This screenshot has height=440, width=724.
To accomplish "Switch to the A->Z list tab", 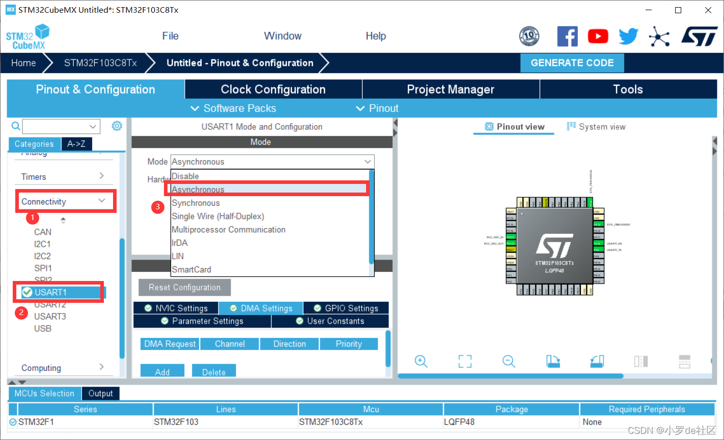I will (76, 144).
